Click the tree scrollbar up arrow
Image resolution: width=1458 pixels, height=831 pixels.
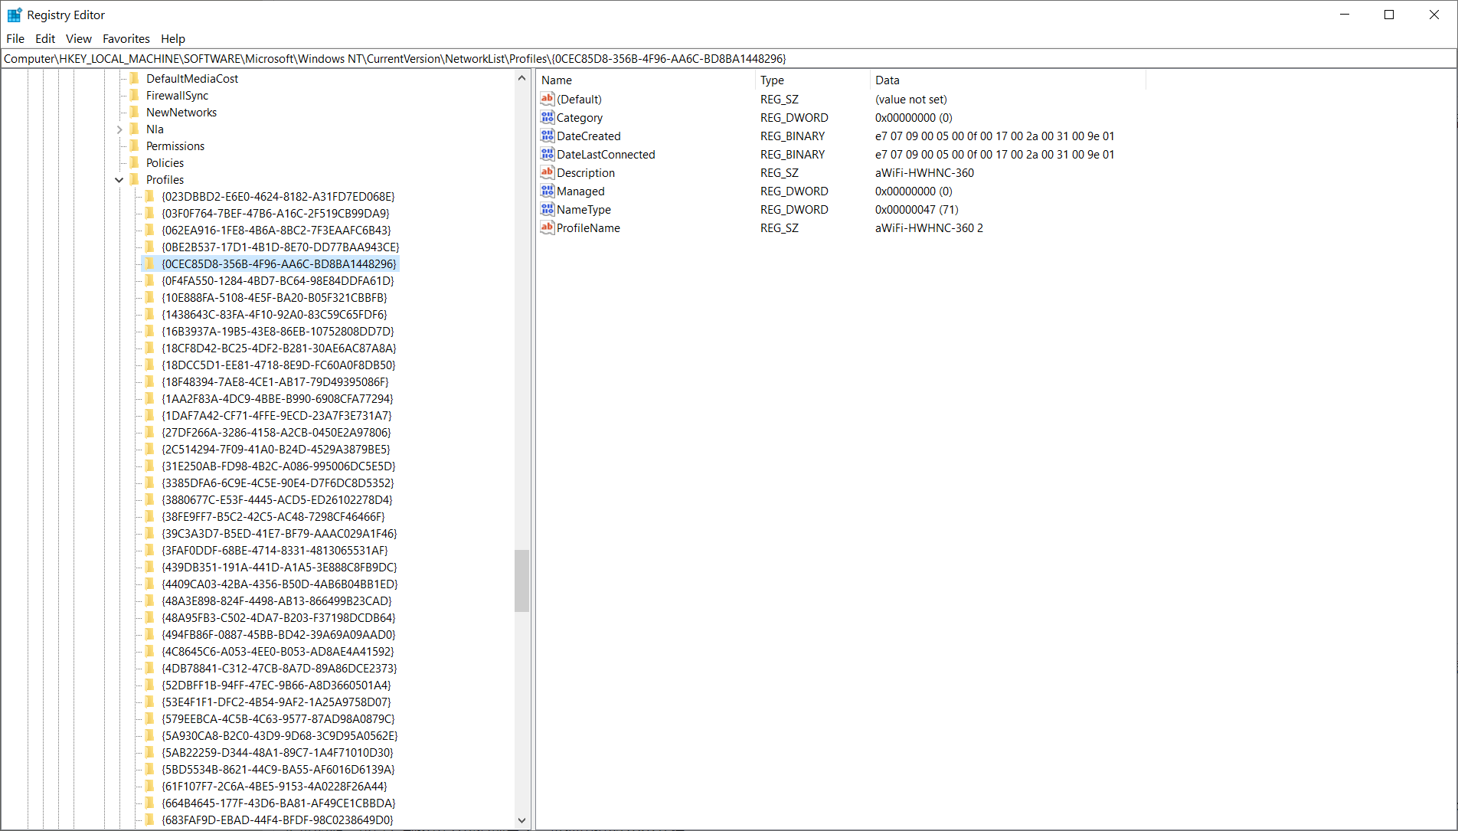pyautogui.click(x=521, y=78)
